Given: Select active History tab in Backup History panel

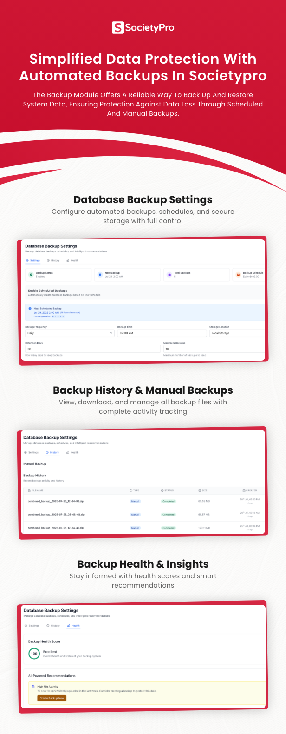Looking at the screenshot, I should 52,452.
